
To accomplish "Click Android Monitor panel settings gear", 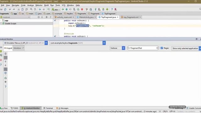I will (197, 39).
